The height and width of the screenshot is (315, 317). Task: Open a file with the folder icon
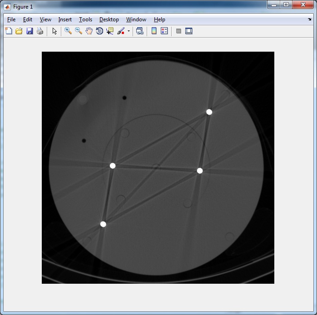pyautogui.click(x=19, y=31)
